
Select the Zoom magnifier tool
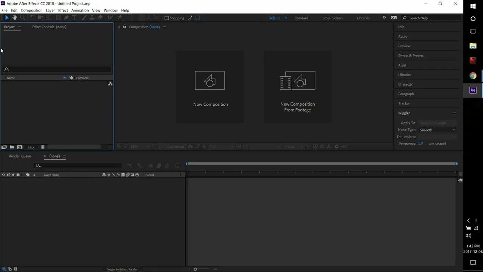(23, 17)
